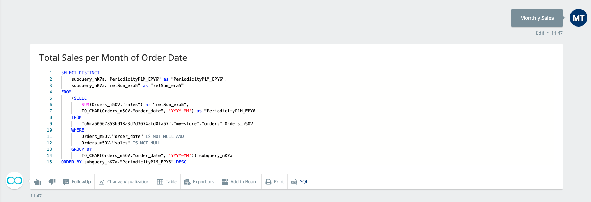
Task: Open Change Visualization chart option
Action: (124, 182)
